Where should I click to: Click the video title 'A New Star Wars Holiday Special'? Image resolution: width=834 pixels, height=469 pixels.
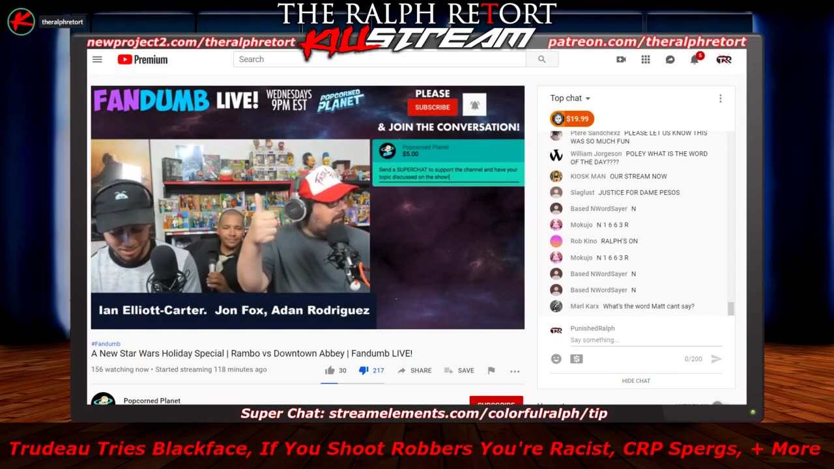[252, 354]
